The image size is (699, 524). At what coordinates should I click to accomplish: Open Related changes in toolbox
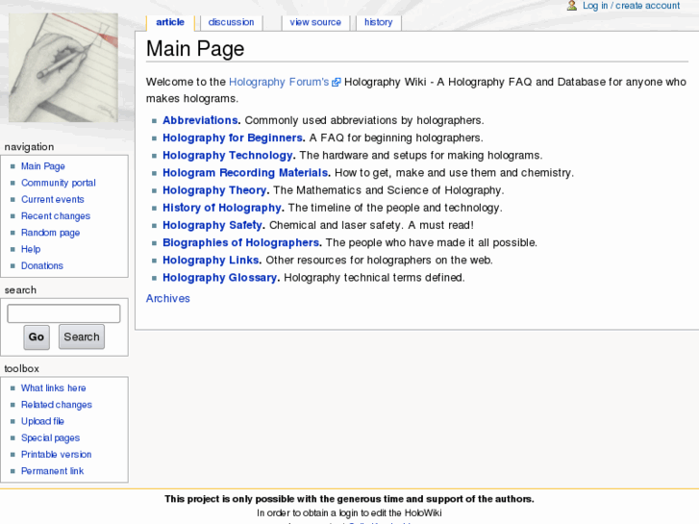[57, 405]
